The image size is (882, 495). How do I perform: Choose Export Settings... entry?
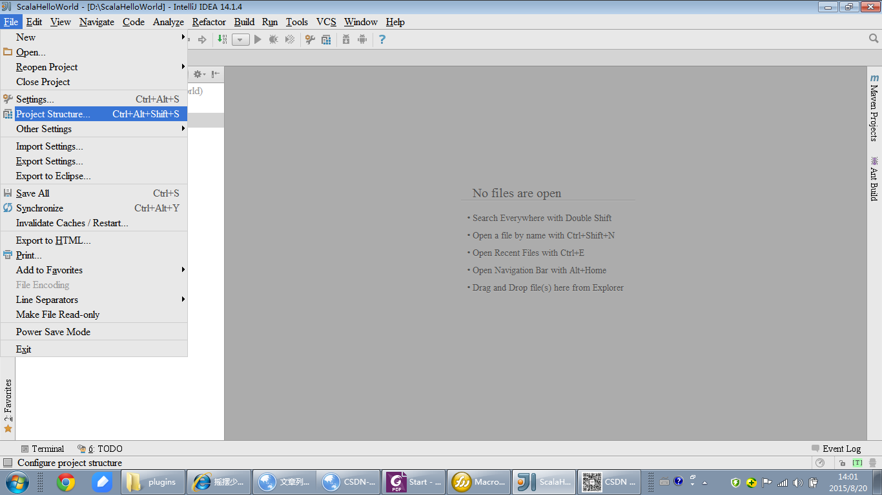(x=94, y=161)
